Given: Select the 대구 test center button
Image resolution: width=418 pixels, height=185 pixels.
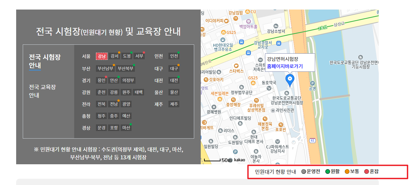Looking at the screenshot, I should [x=174, y=68].
